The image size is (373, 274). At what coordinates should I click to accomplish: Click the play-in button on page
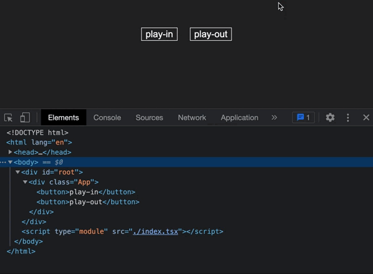pyautogui.click(x=159, y=34)
